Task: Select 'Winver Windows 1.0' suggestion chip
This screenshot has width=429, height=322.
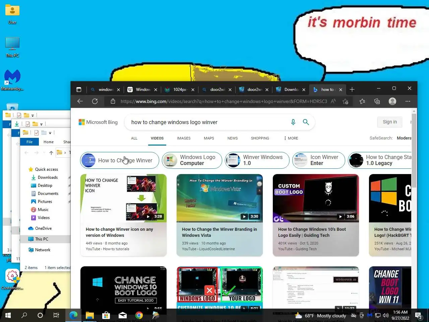Action: coord(257,160)
